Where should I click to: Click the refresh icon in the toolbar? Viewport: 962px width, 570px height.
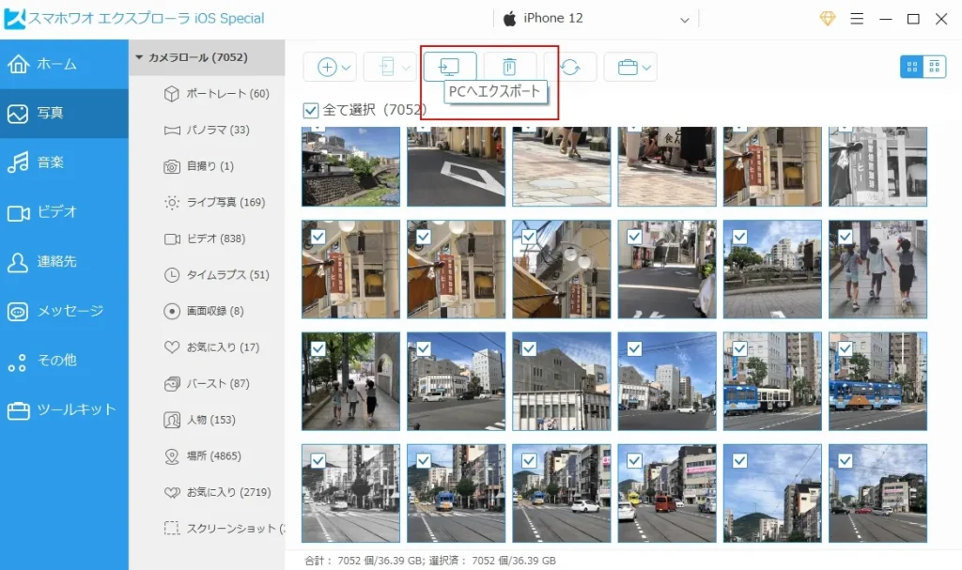pyautogui.click(x=570, y=66)
